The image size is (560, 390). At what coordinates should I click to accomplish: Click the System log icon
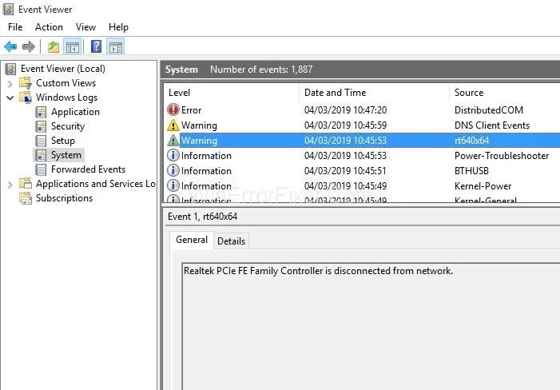coord(41,155)
